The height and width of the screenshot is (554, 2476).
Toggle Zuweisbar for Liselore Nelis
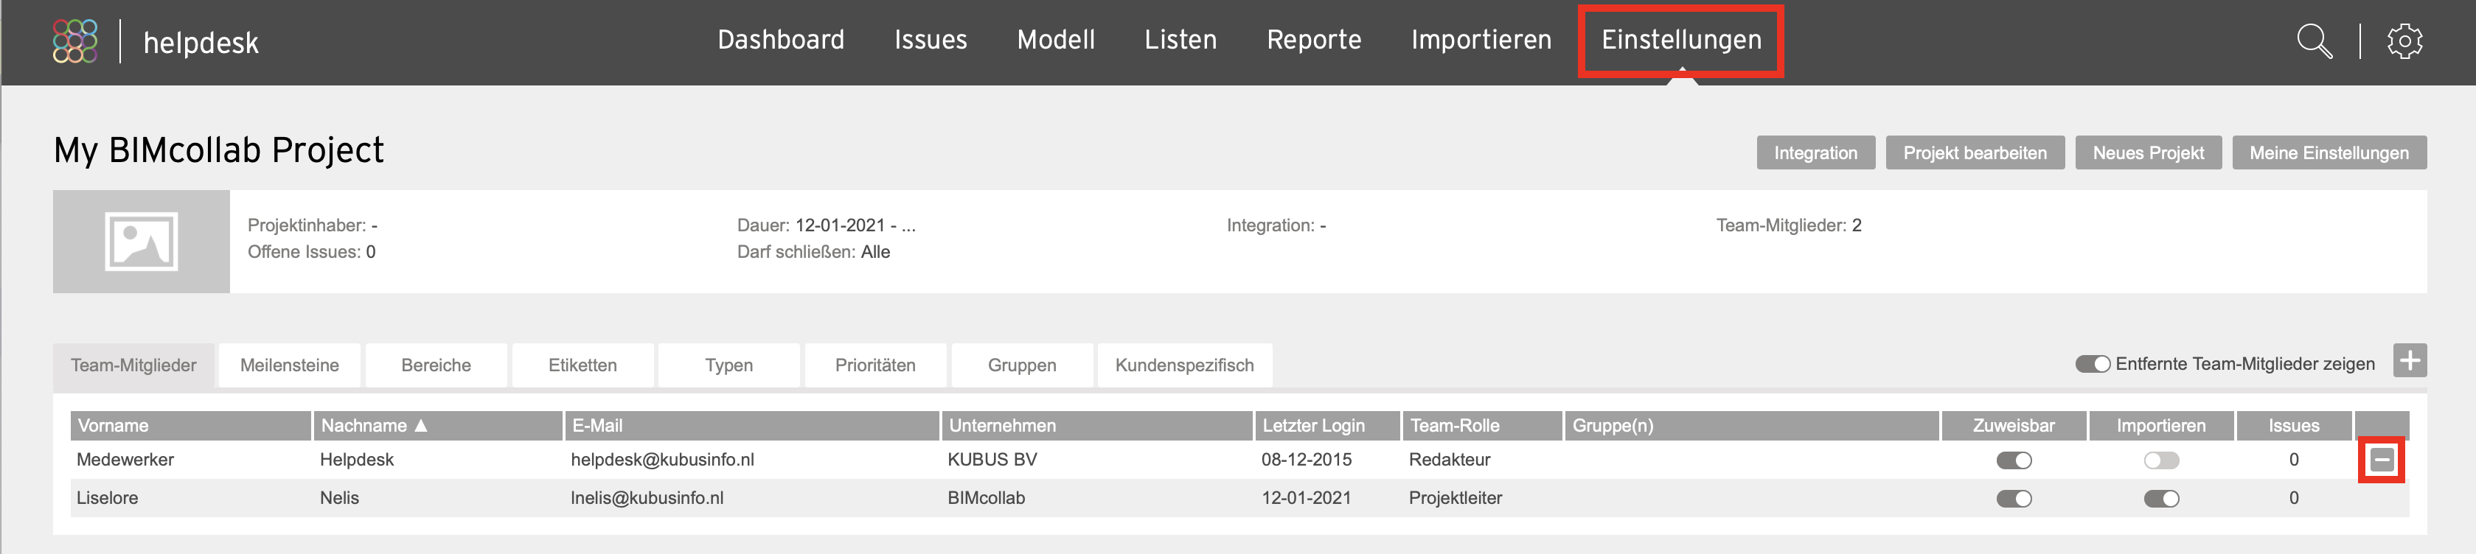click(x=2014, y=498)
